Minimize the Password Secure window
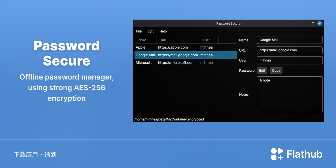 point(307,24)
